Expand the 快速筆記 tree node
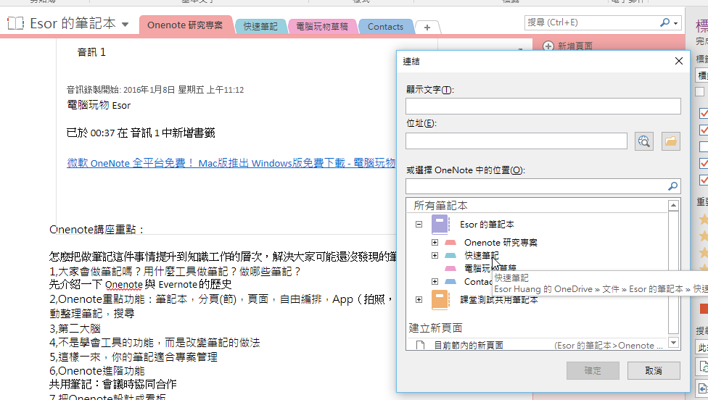This screenshot has width=708, height=400. [435, 256]
